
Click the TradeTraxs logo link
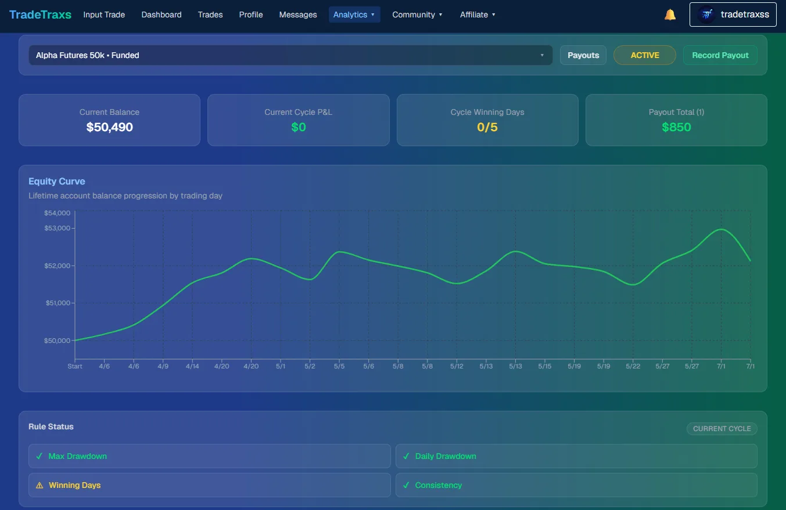click(40, 15)
